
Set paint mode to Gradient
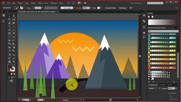pos(12,74)
